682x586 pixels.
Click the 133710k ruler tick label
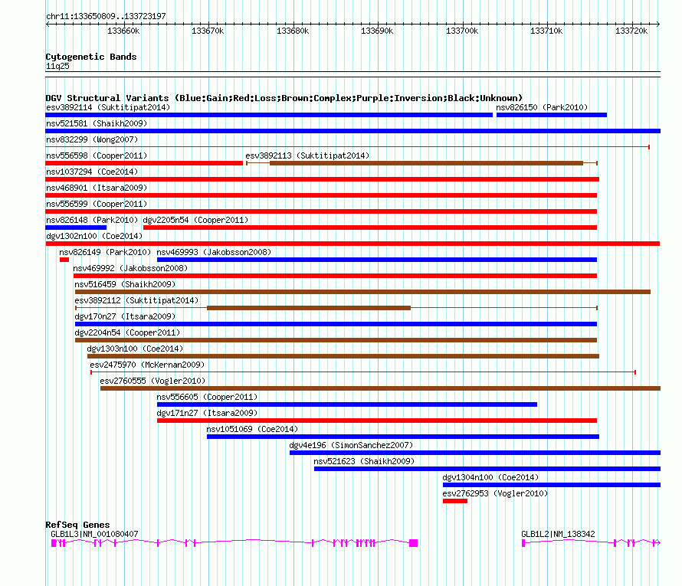pyautogui.click(x=546, y=31)
